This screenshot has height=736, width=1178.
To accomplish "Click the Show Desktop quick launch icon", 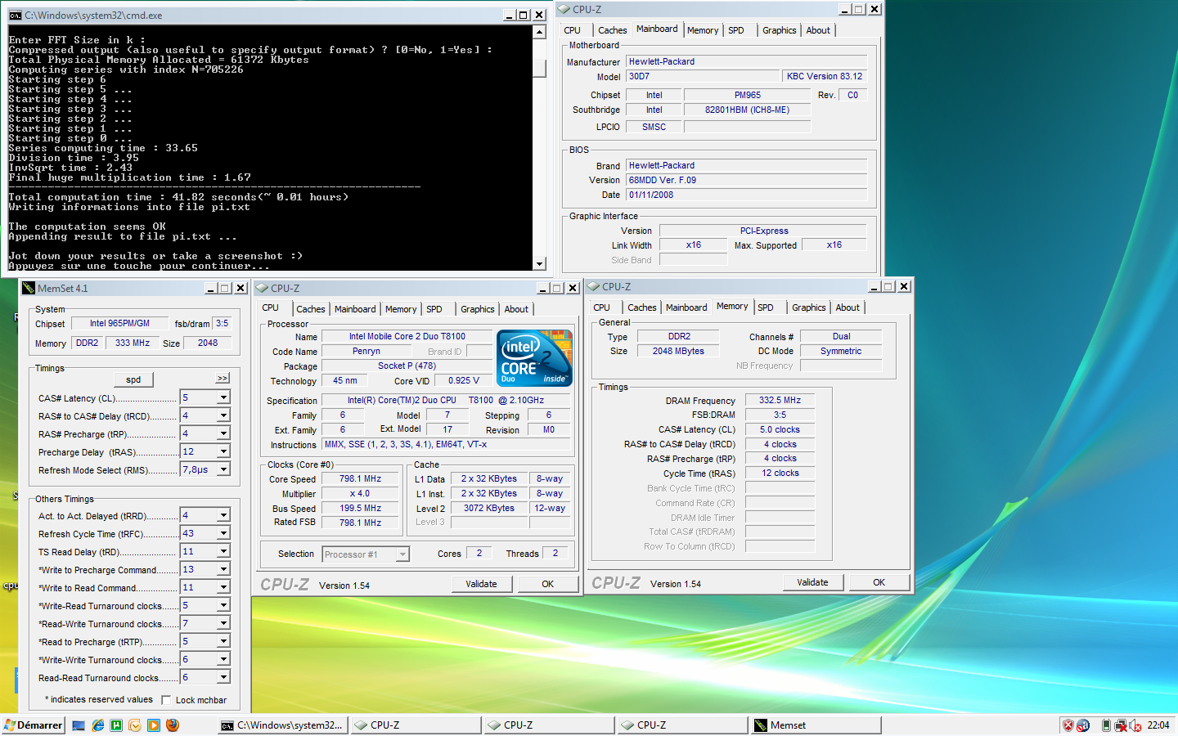I will point(79,725).
